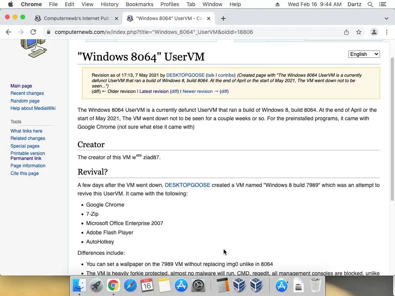Open the Tab menu
This screenshot has height=296, width=395.
point(191,4)
